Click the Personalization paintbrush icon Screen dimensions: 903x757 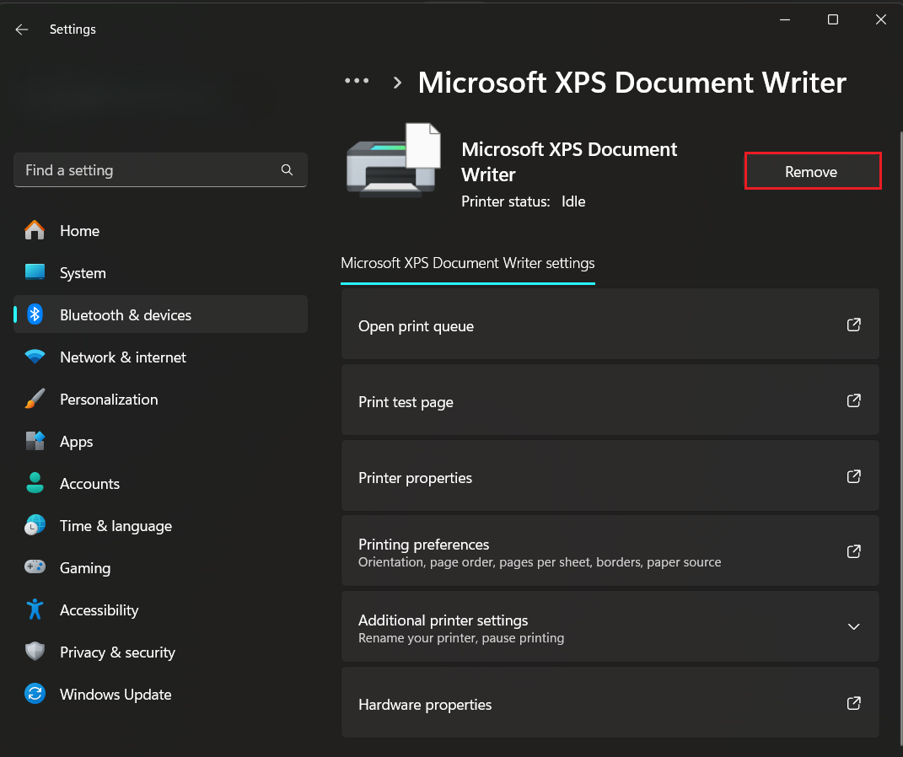(x=35, y=399)
